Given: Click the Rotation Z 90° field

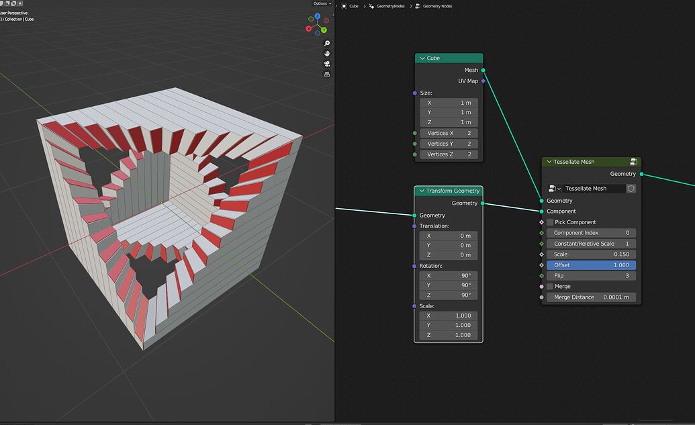Looking at the screenshot, I should pos(449,295).
